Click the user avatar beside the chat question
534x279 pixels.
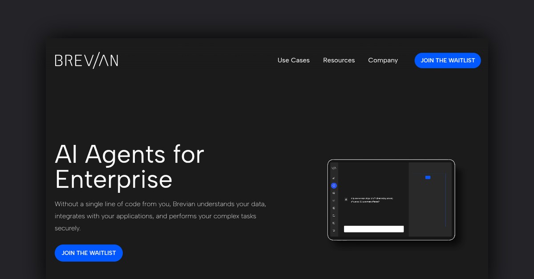point(346,199)
